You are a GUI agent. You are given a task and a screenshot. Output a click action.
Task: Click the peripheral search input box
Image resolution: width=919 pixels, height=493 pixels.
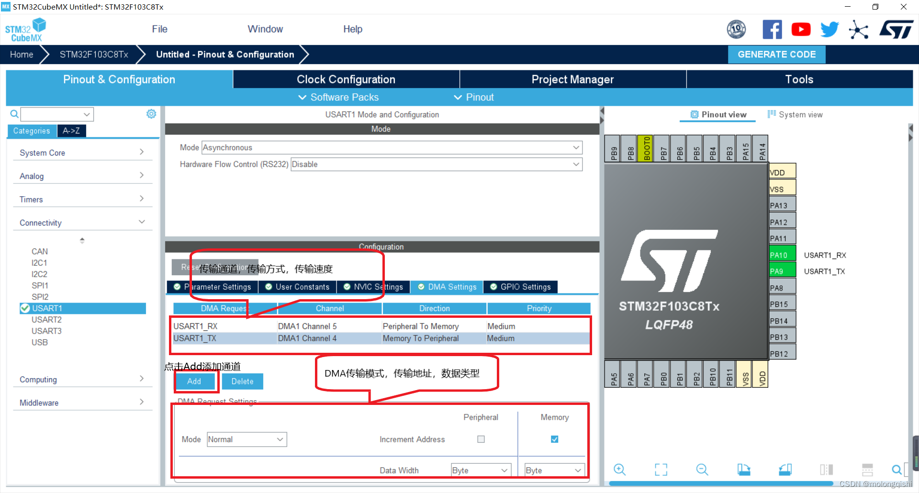tap(57, 114)
